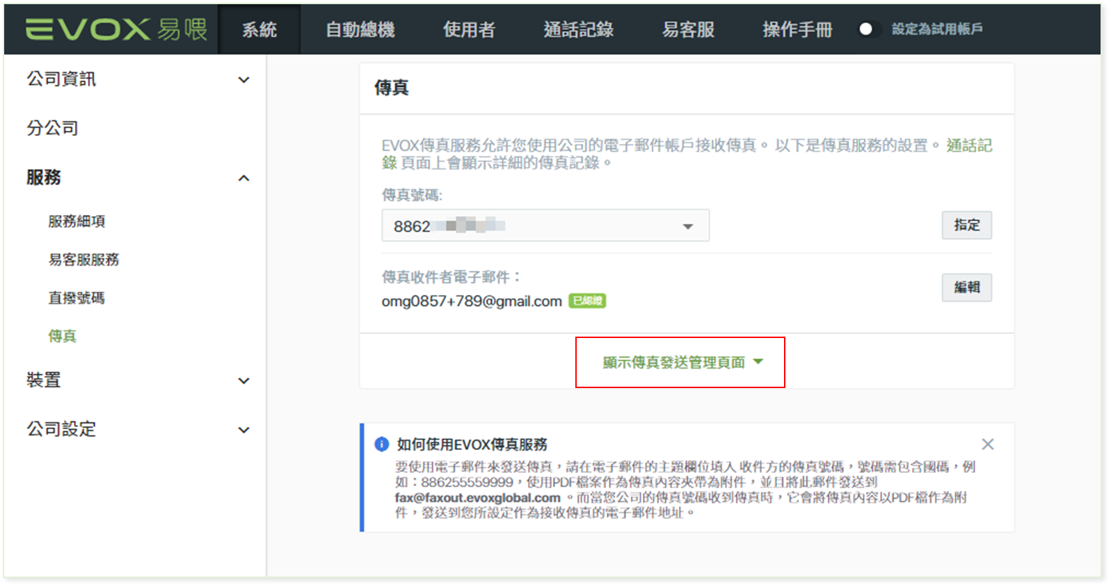
Task: Click the 傳真號碼 label
Action: click(x=412, y=195)
